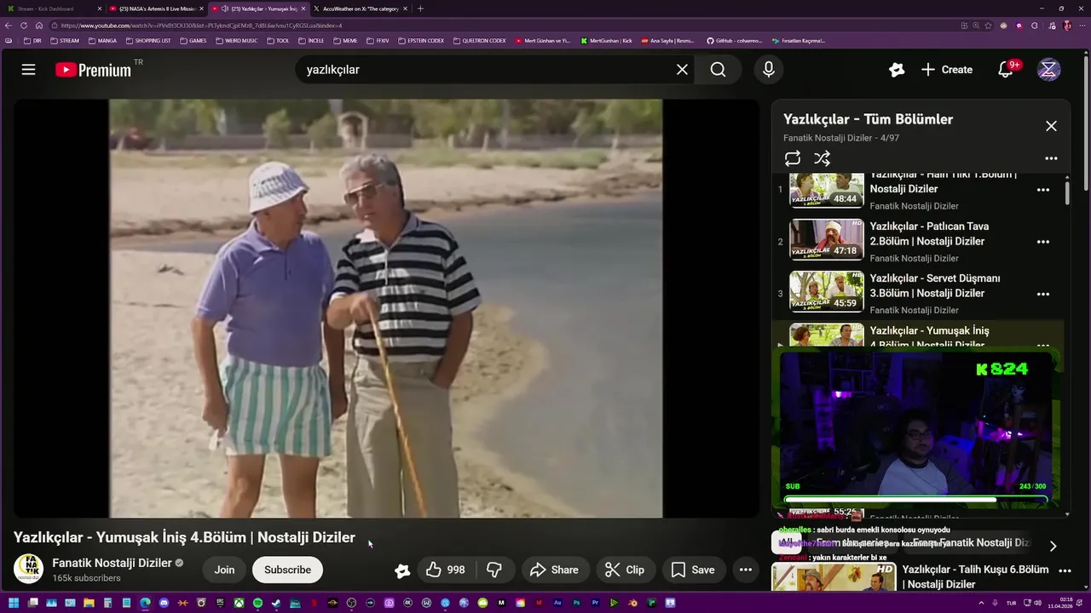
Task: Play Servet Düşmanı 3.Bölüm from the playlist
Action: [x=917, y=294]
